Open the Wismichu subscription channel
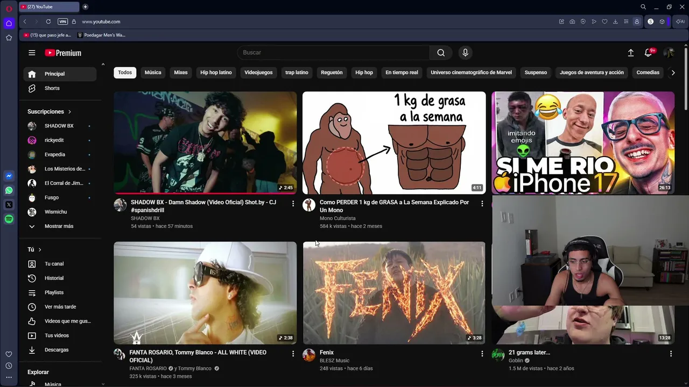The image size is (689, 387). pyautogui.click(x=60, y=212)
